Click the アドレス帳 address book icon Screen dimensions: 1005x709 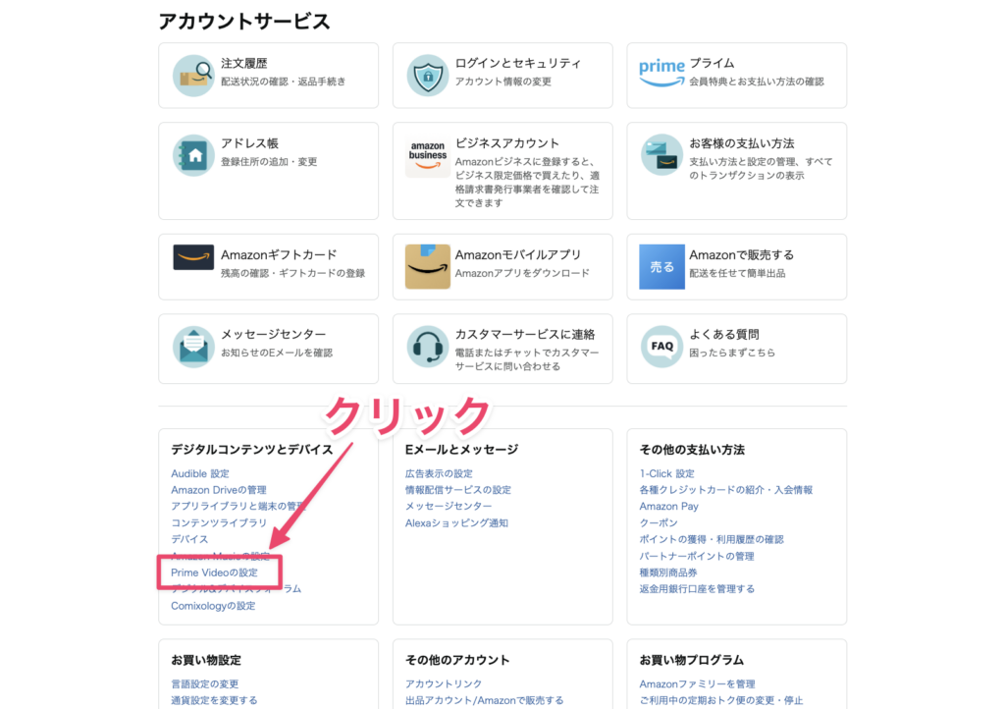[x=193, y=155]
